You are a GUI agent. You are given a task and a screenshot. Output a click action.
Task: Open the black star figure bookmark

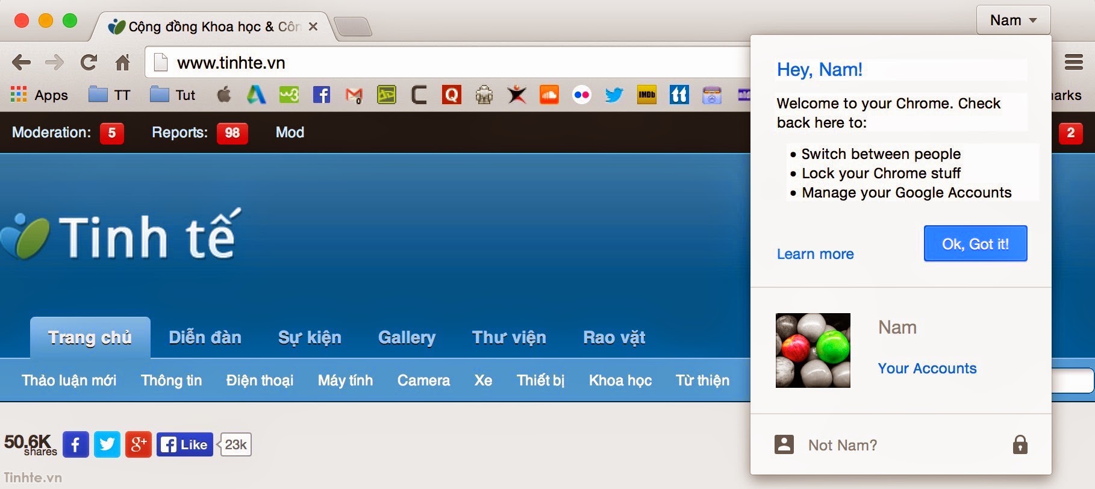pos(516,95)
